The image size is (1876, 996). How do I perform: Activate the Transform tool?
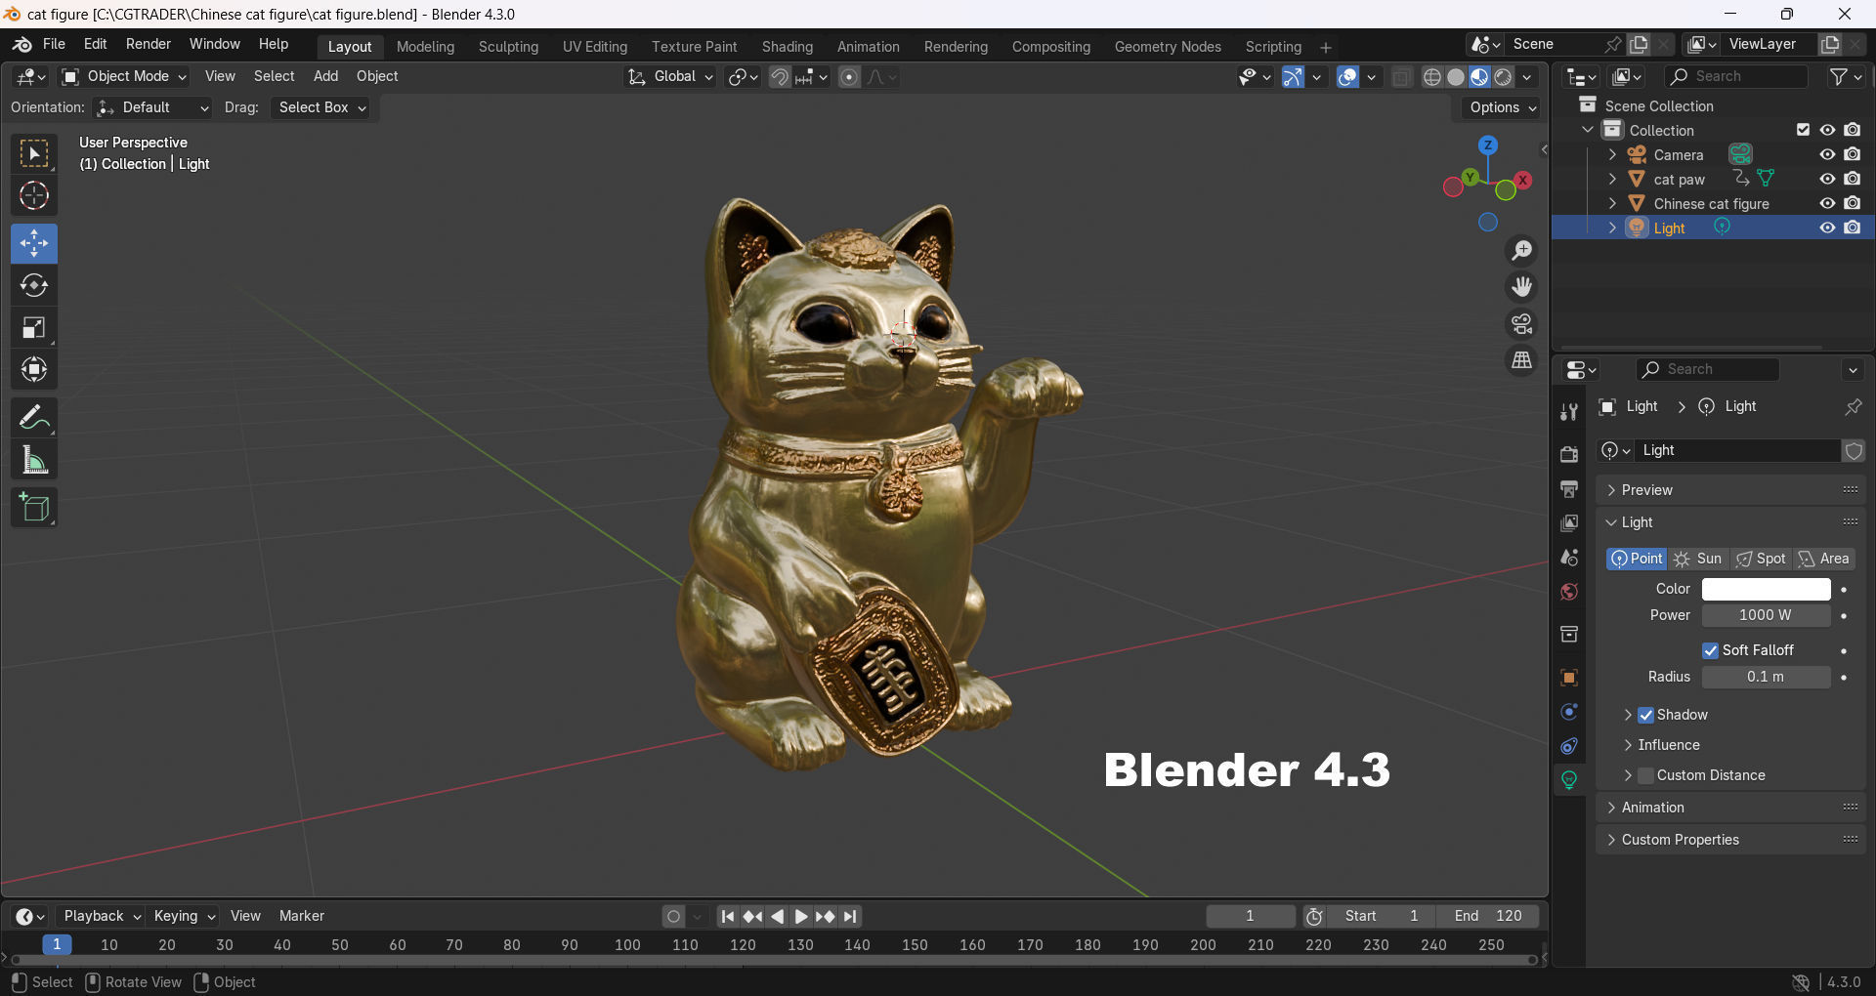[x=34, y=369]
